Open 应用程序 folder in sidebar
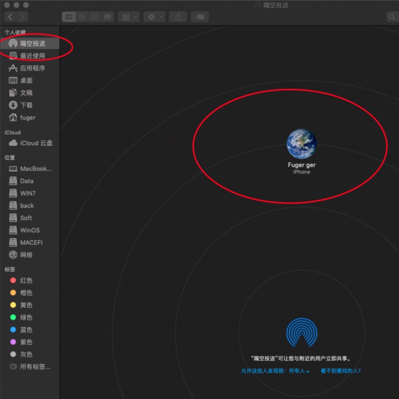This screenshot has width=399, height=399. click(x=30, y=68)
